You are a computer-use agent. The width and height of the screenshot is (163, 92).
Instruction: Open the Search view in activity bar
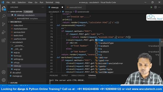[4, 16]
